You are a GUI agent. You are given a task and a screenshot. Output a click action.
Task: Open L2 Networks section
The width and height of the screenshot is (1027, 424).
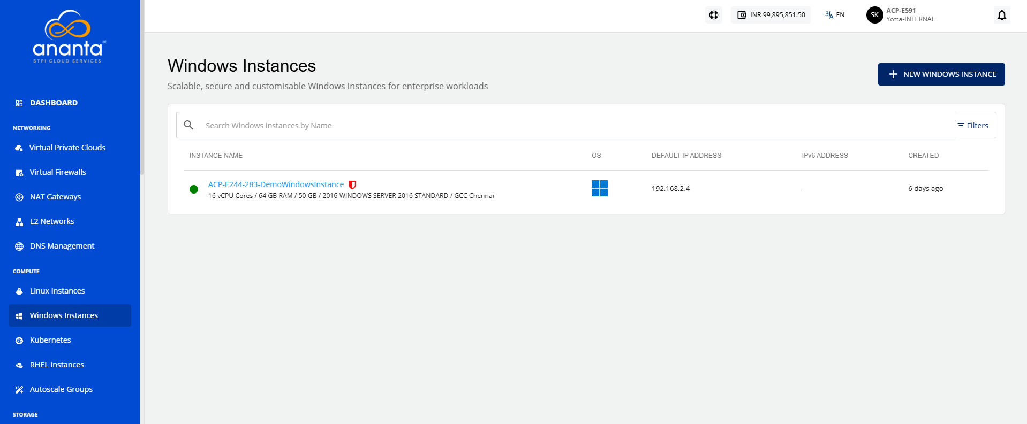click(x=70, y=221)
